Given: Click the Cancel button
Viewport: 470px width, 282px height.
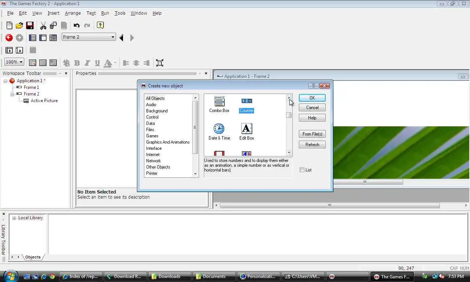Looking at the screenshot, I should pos(312,108).
